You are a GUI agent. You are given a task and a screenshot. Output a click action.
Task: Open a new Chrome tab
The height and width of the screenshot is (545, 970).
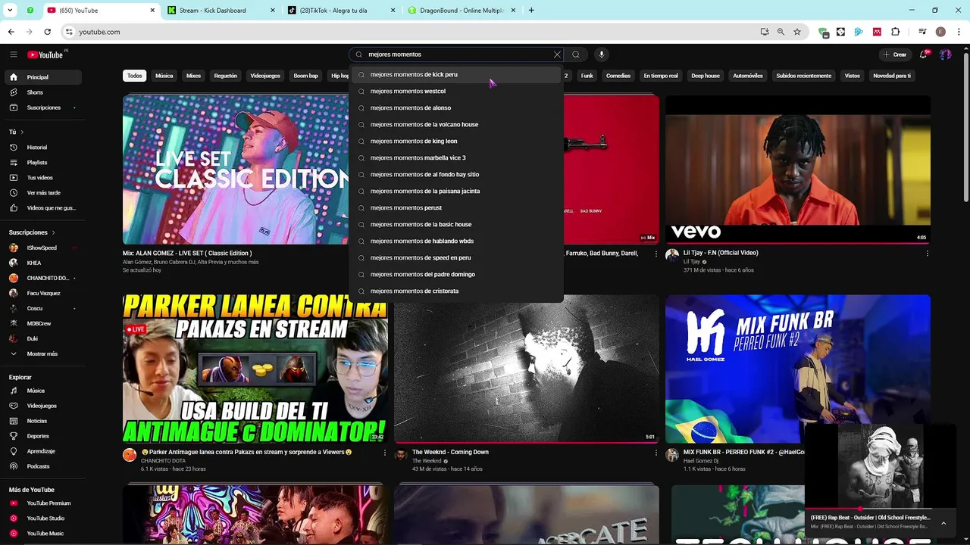coord(531,11)
